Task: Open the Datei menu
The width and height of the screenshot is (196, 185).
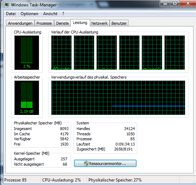Action: tap(11, 14)
